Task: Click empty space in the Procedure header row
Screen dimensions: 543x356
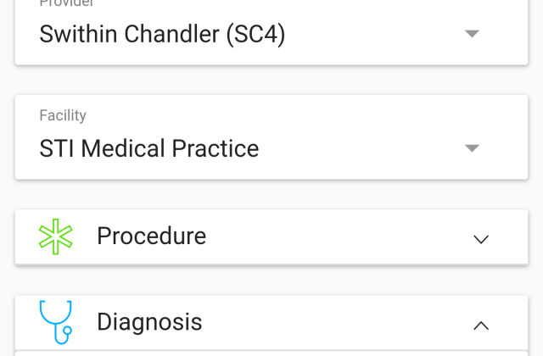Action: 339,236
